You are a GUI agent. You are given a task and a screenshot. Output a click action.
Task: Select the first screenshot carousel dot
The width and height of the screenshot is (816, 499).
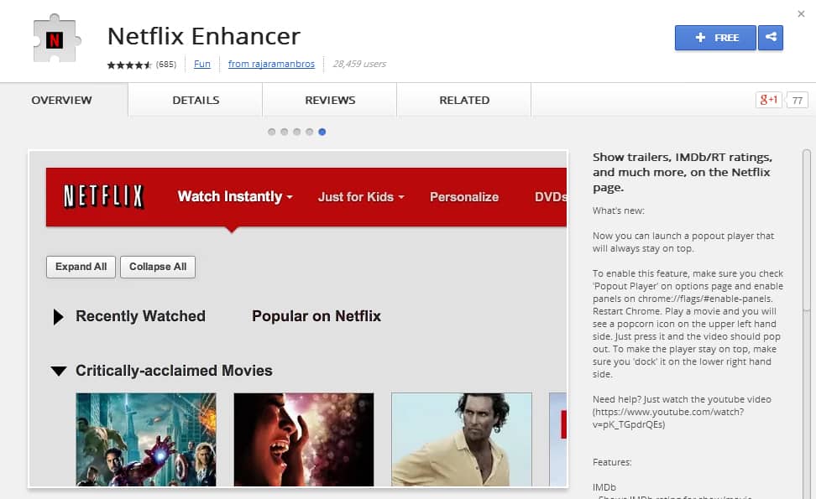272,132
